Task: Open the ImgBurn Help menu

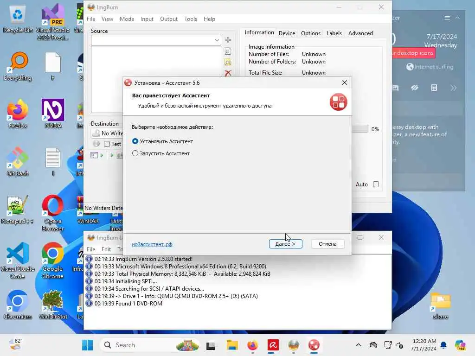Action: point(209,19)
